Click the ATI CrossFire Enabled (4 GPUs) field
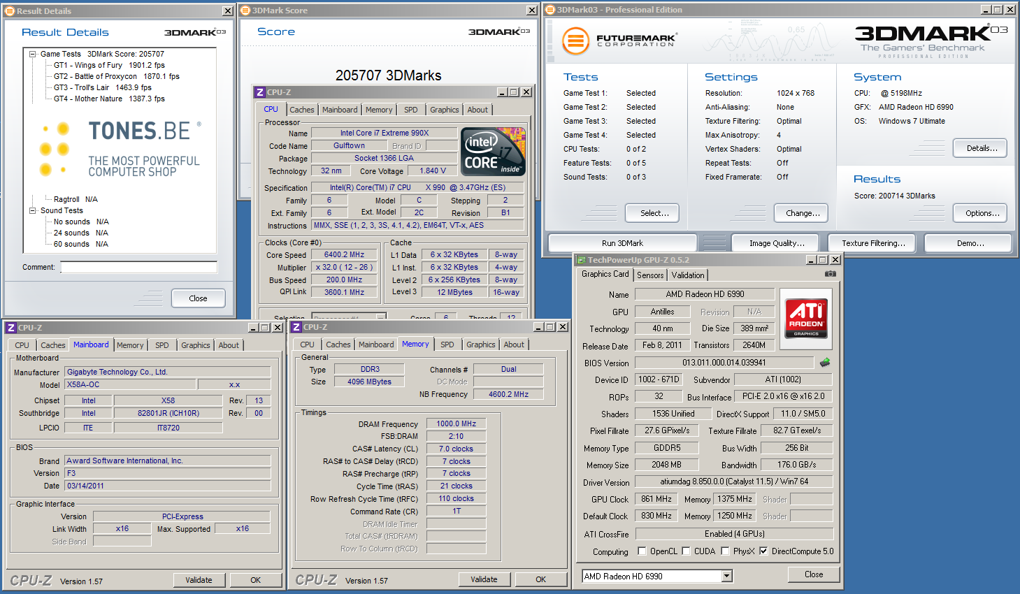 tap(734, 534)
